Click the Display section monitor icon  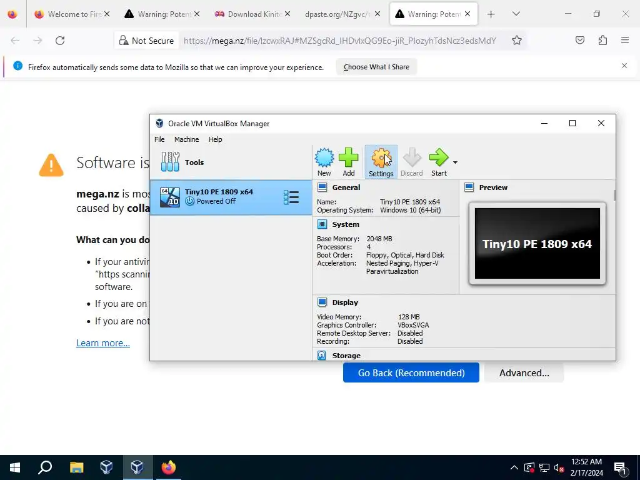pyautogui.click(x=322, y=302)
